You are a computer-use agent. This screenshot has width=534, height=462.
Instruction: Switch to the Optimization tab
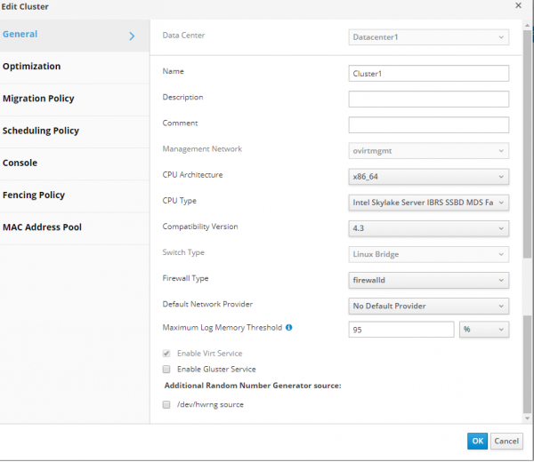[x=32, y=67]
